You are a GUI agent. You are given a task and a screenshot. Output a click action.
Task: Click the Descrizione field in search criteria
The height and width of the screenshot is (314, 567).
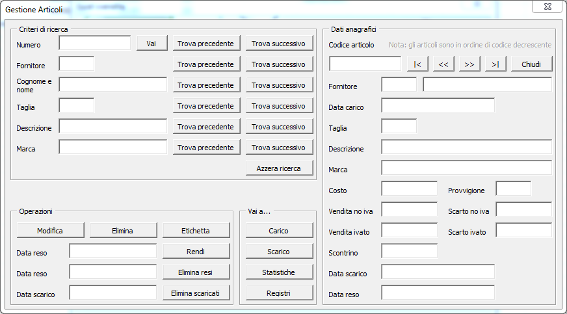(x=112, y=126)
